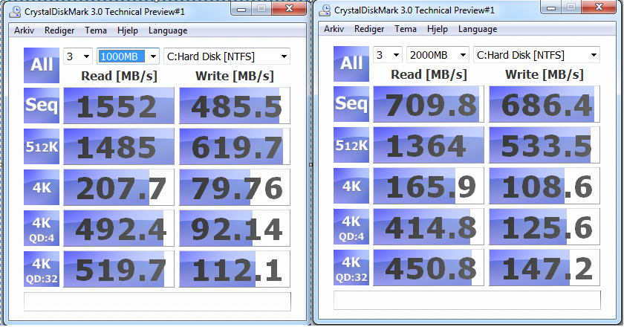Expand the test count dropdown in right window

[x=388, y=55]
